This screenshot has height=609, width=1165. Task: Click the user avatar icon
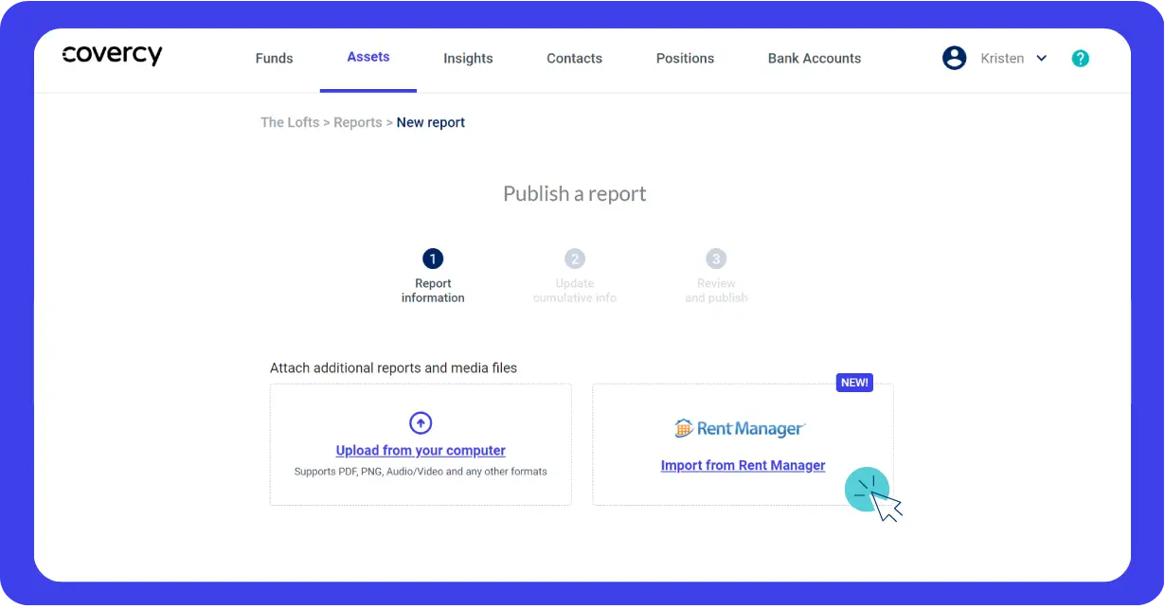(x=955, y=58)
